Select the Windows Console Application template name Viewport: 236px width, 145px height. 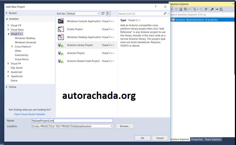[x=84, y=21]
